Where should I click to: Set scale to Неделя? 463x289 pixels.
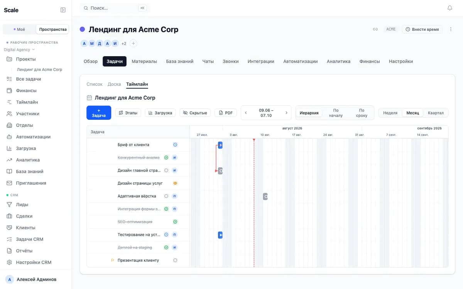[390, 113]
